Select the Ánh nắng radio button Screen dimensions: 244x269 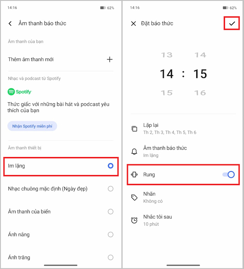[x=110, y=235]
